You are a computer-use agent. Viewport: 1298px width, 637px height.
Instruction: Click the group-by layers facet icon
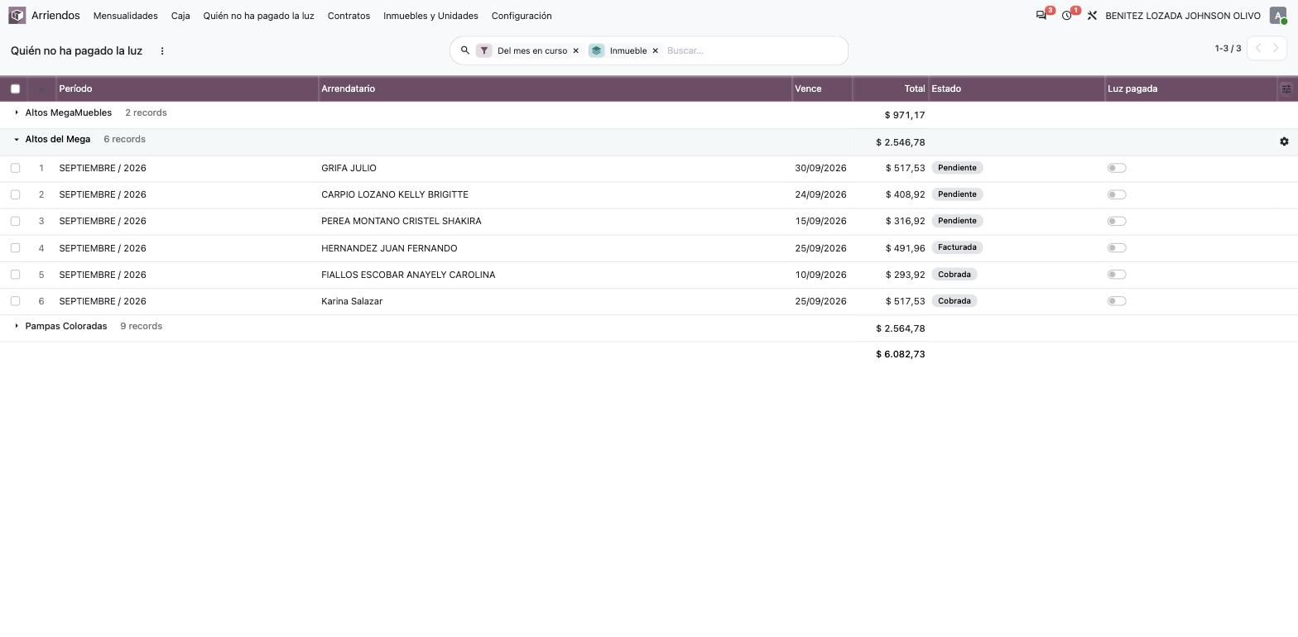tap(596, 50)
